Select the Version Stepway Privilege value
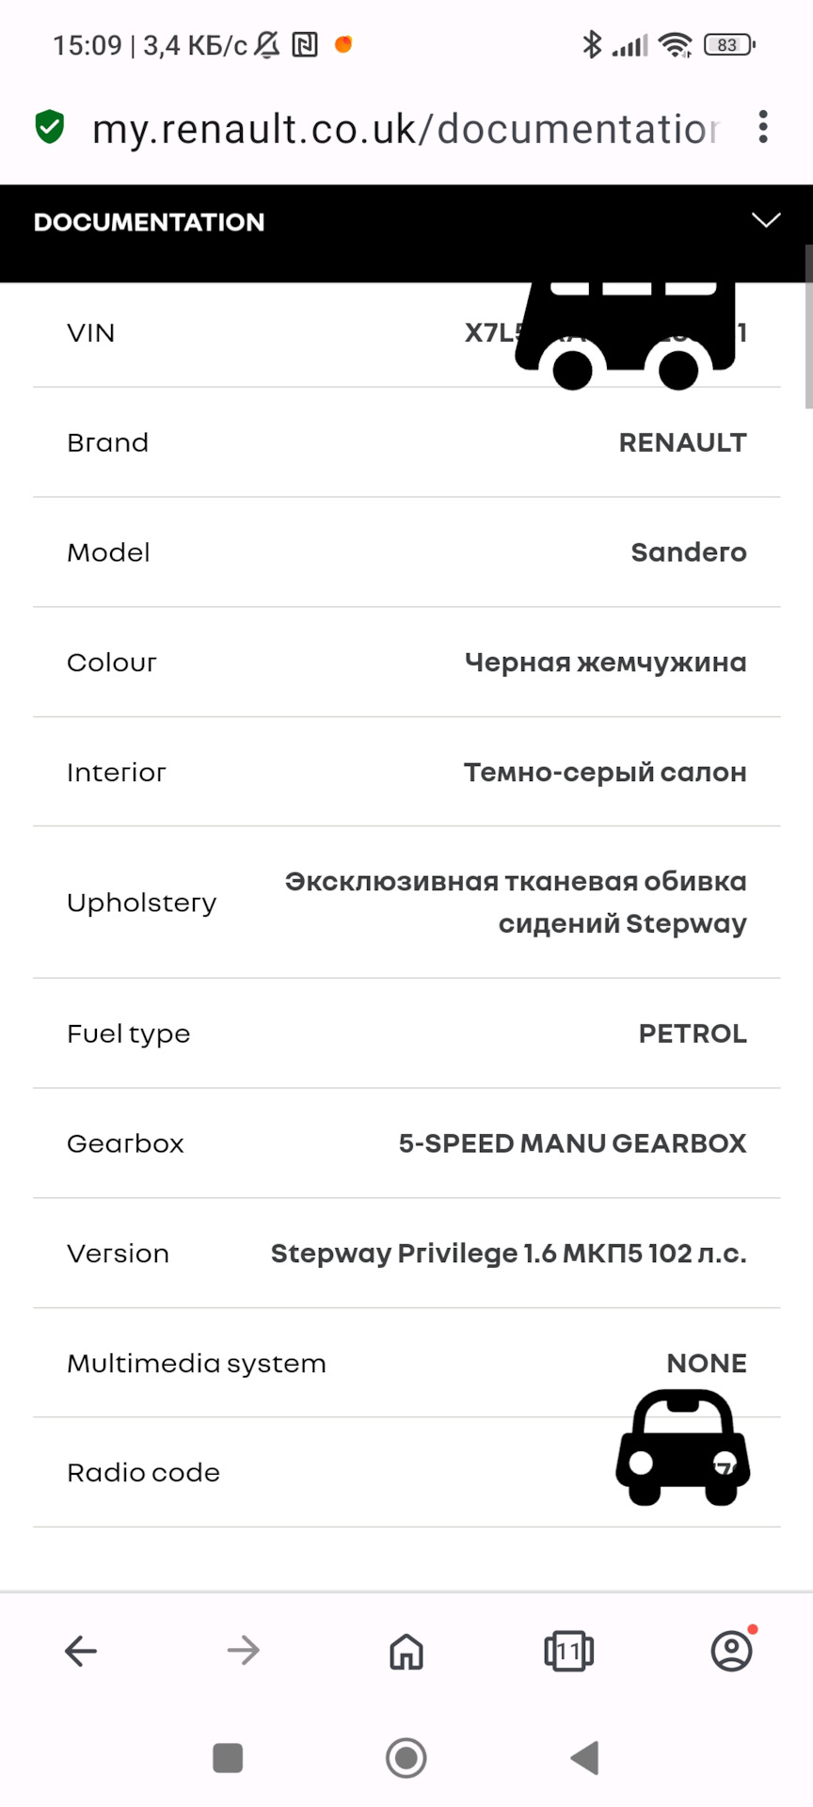The image size is (813, 1807). tap(509, 1254)
